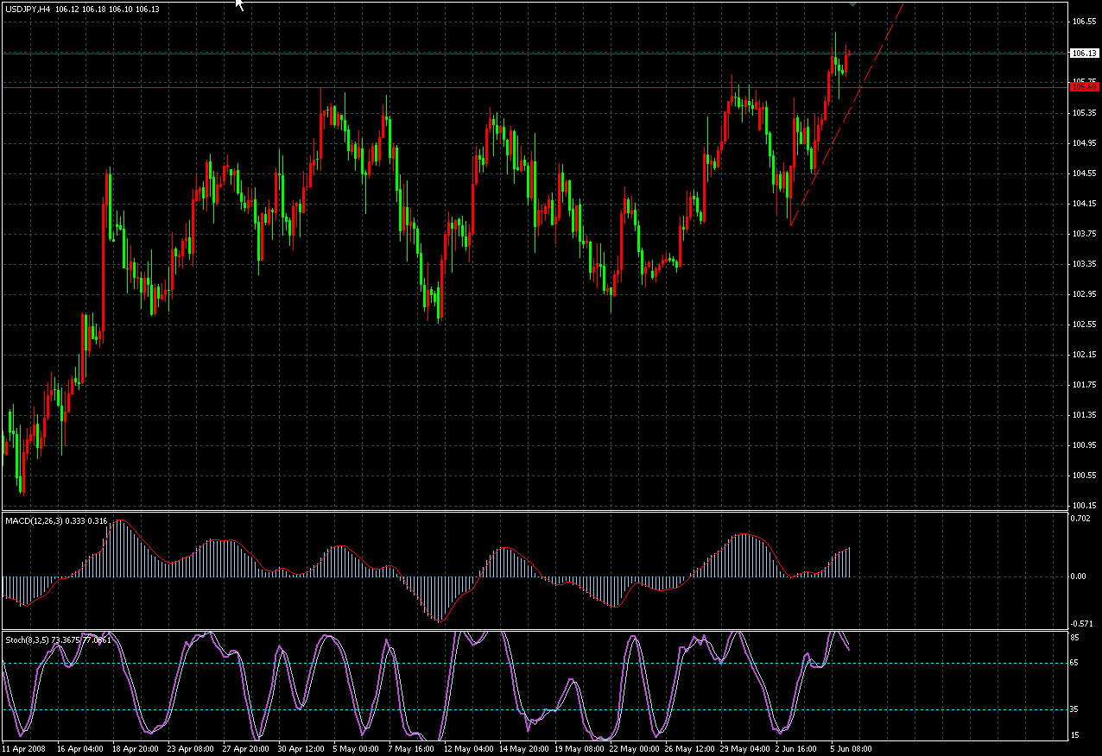Click the 27 Apr 20:00 time label

click(x=245, y=749)
